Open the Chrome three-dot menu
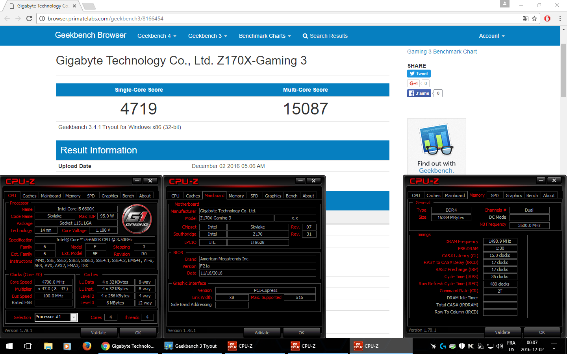 tap(560, 18)
